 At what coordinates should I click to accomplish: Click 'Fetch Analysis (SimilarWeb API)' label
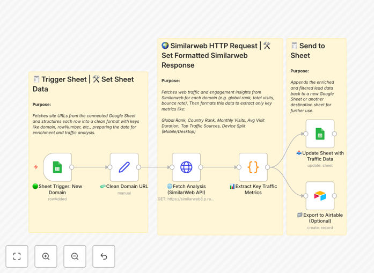(186, 189)
